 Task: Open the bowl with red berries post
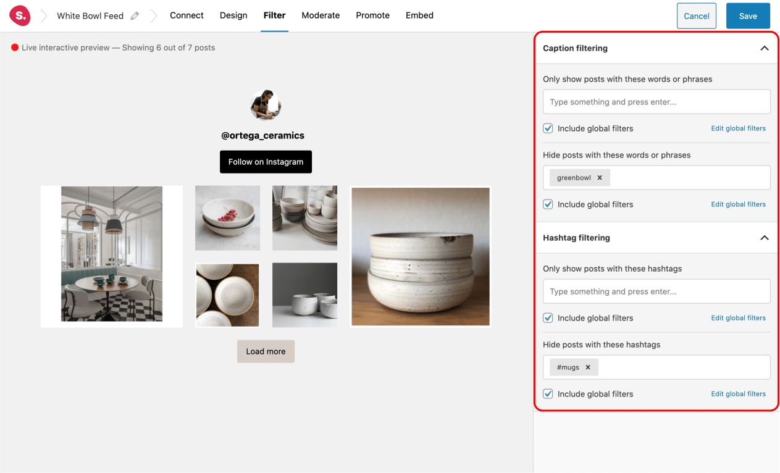click(227, 218)
